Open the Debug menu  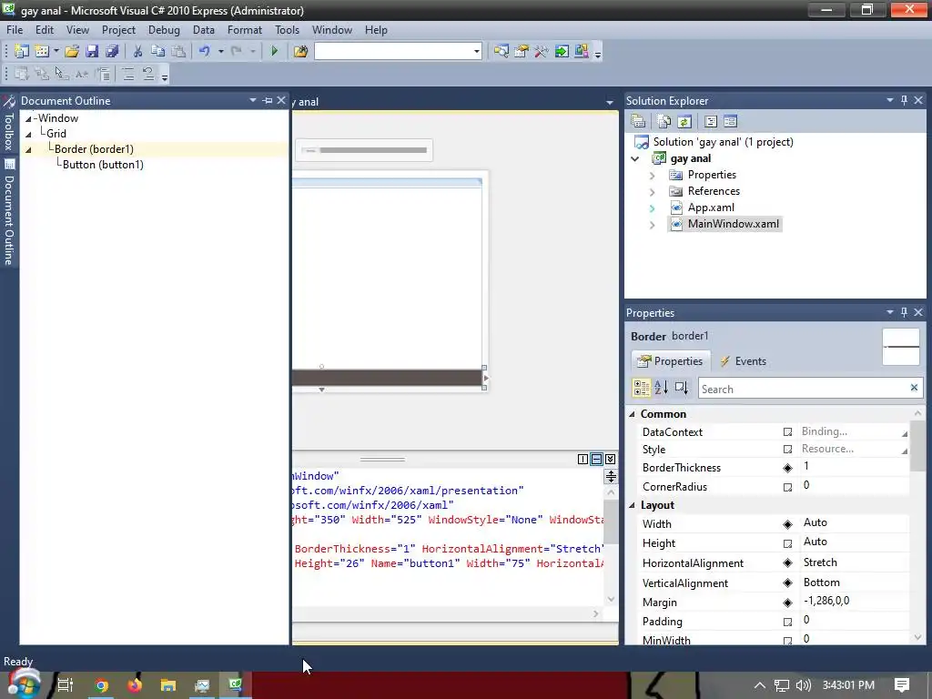click(x=164, y=30)
